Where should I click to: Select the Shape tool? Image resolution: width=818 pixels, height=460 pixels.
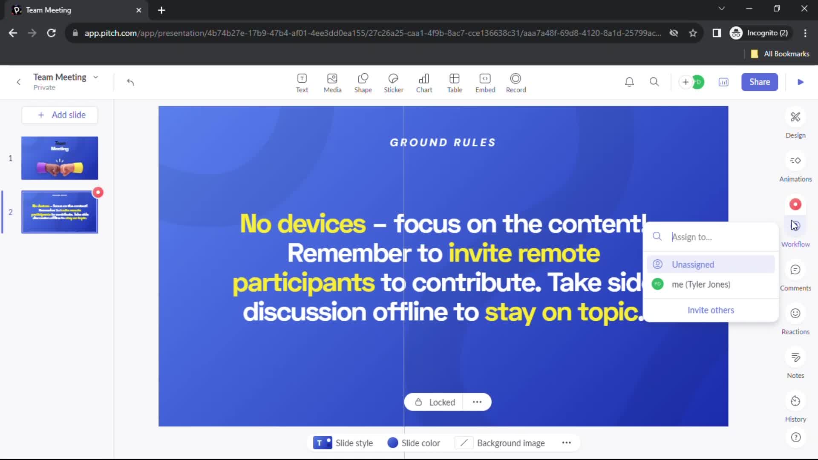[x=363, y=82]
